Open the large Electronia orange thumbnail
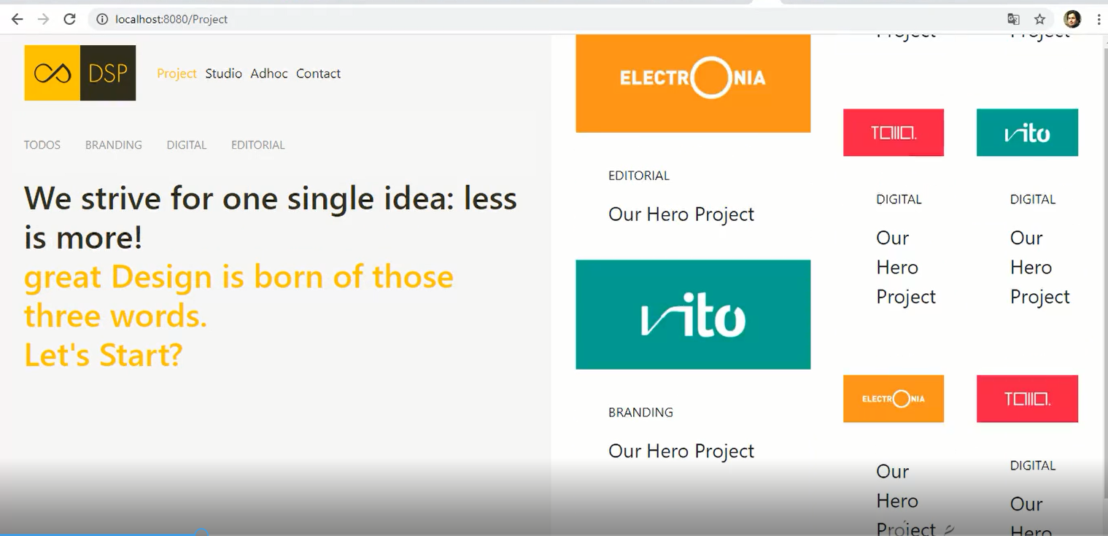 click(x=693, y=83)
